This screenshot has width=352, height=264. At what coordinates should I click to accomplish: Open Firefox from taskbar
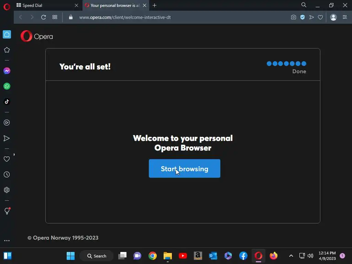pos(273,256)
